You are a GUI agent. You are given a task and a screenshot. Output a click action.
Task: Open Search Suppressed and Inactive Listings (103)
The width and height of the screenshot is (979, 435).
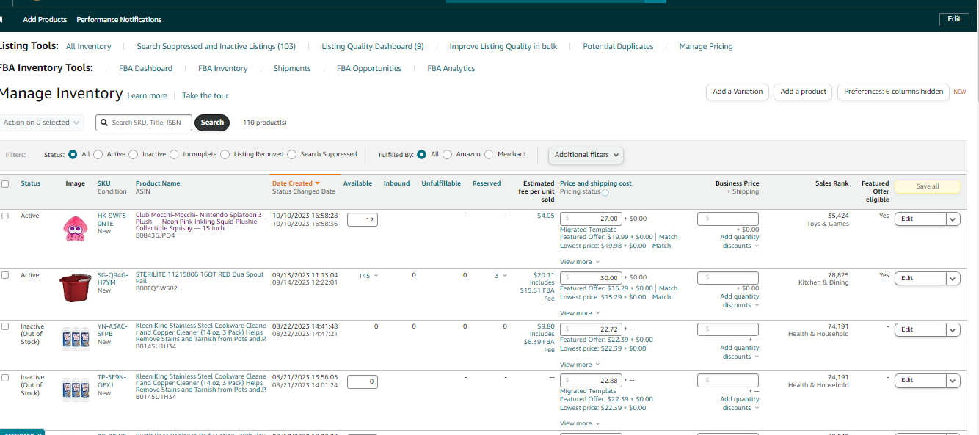[216, 46]
